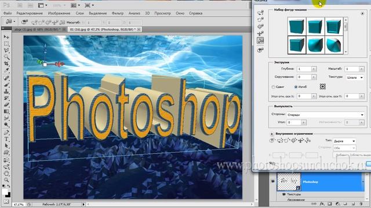Open the Файл menu
The width and height of the screenshot is (371, 208).
point(8,13)
